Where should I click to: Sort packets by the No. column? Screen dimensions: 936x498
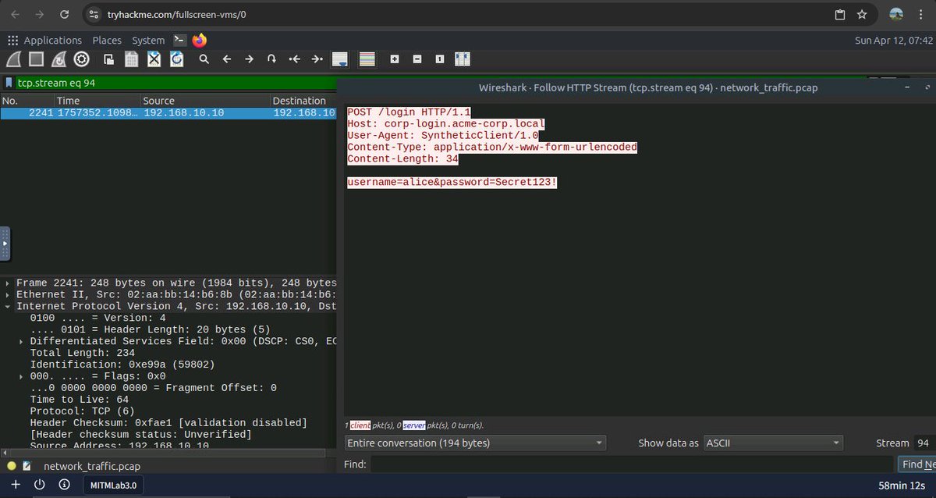27,101
